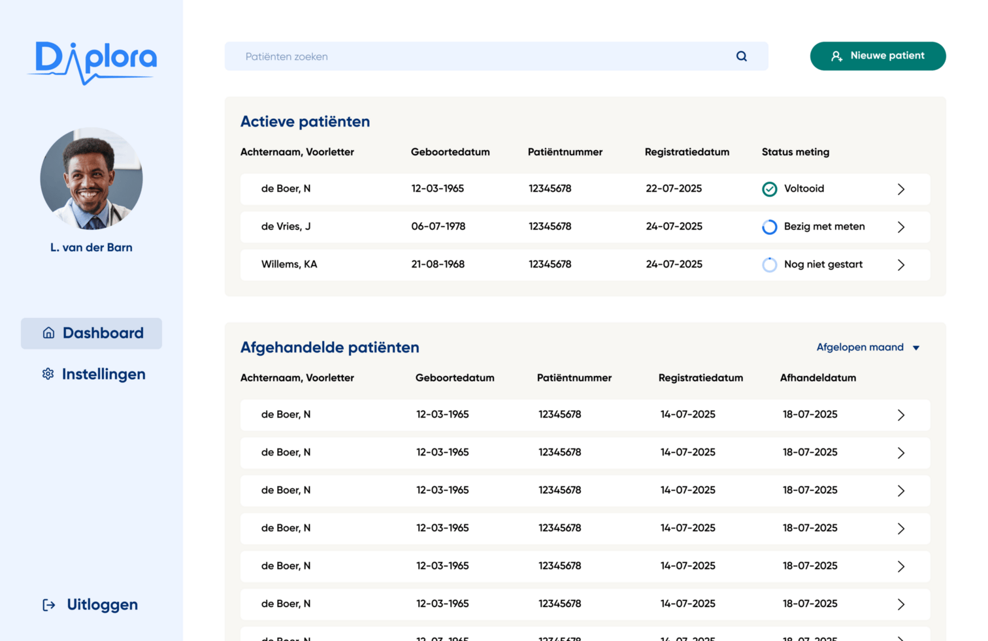Click the home icon beside Dashboard
Viewport: 988px width, 641px height.
(48, 333)
